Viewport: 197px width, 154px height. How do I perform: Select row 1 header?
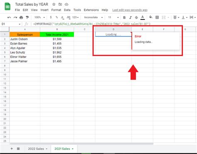(5, 34)
